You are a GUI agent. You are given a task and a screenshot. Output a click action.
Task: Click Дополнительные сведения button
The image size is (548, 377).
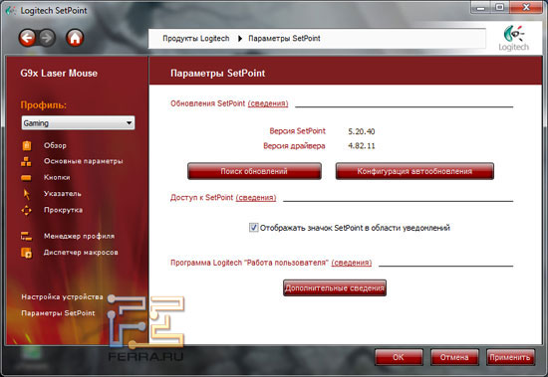[x=335, y=288]
